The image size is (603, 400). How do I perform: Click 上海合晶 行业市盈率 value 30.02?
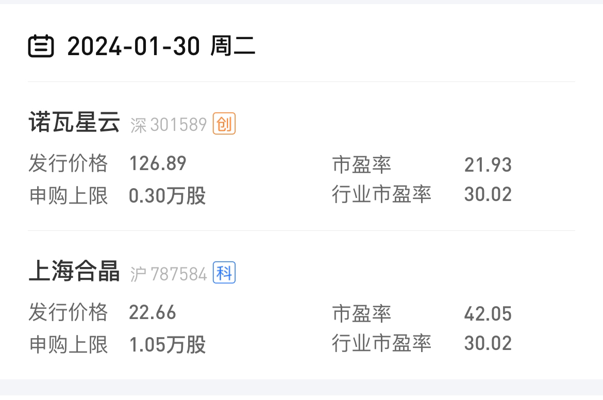click(488, 343)
